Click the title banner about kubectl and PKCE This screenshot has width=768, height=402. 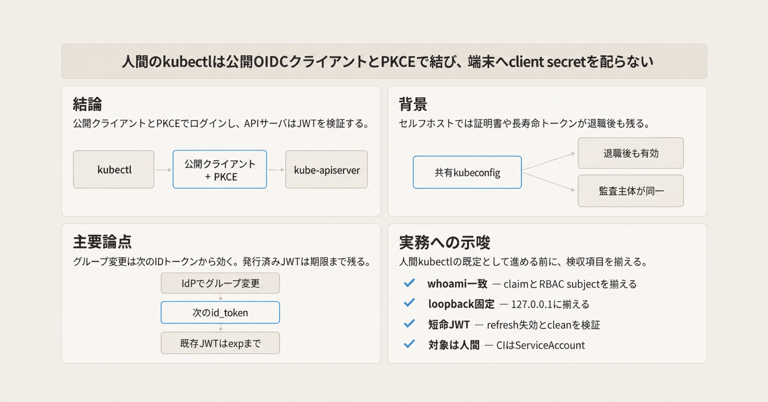coord(384,61)
